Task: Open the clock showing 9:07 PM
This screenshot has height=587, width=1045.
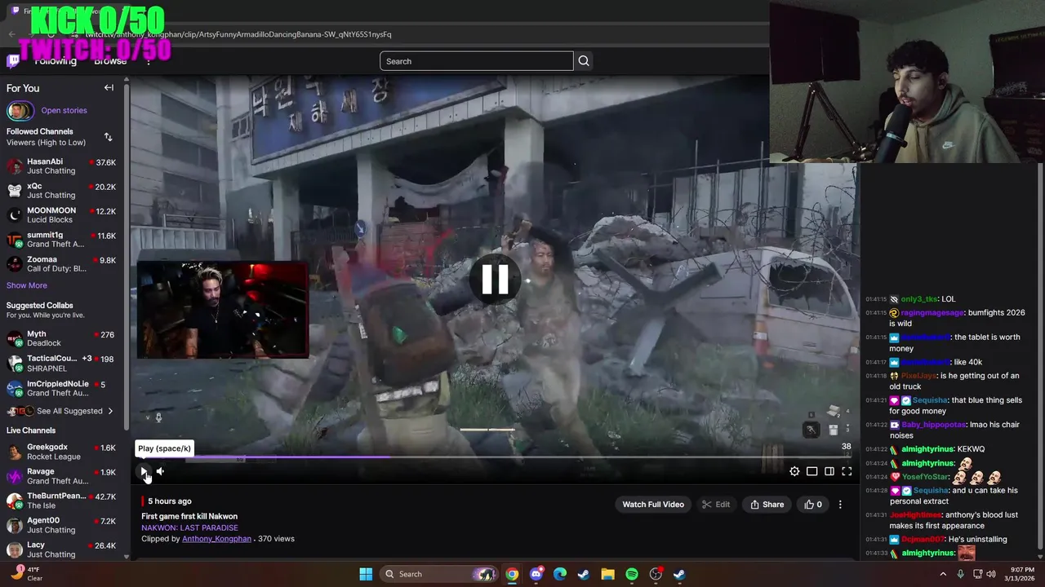Action: pyautogui.click(x=1021, y=574)
